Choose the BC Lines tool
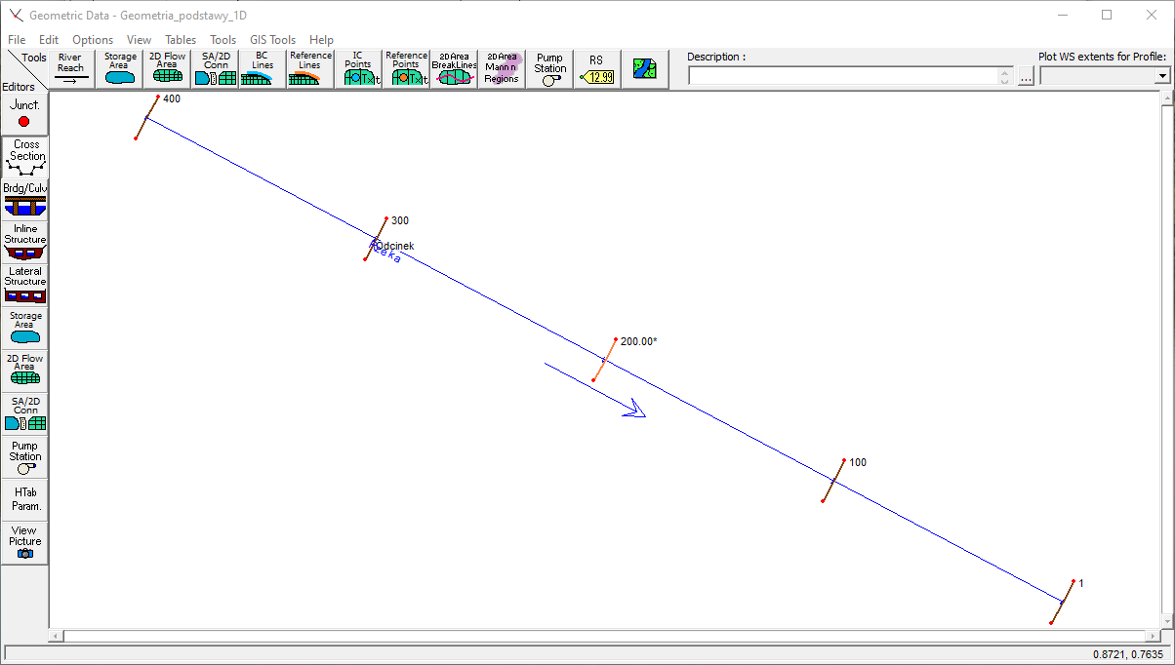 pos(263,69)
